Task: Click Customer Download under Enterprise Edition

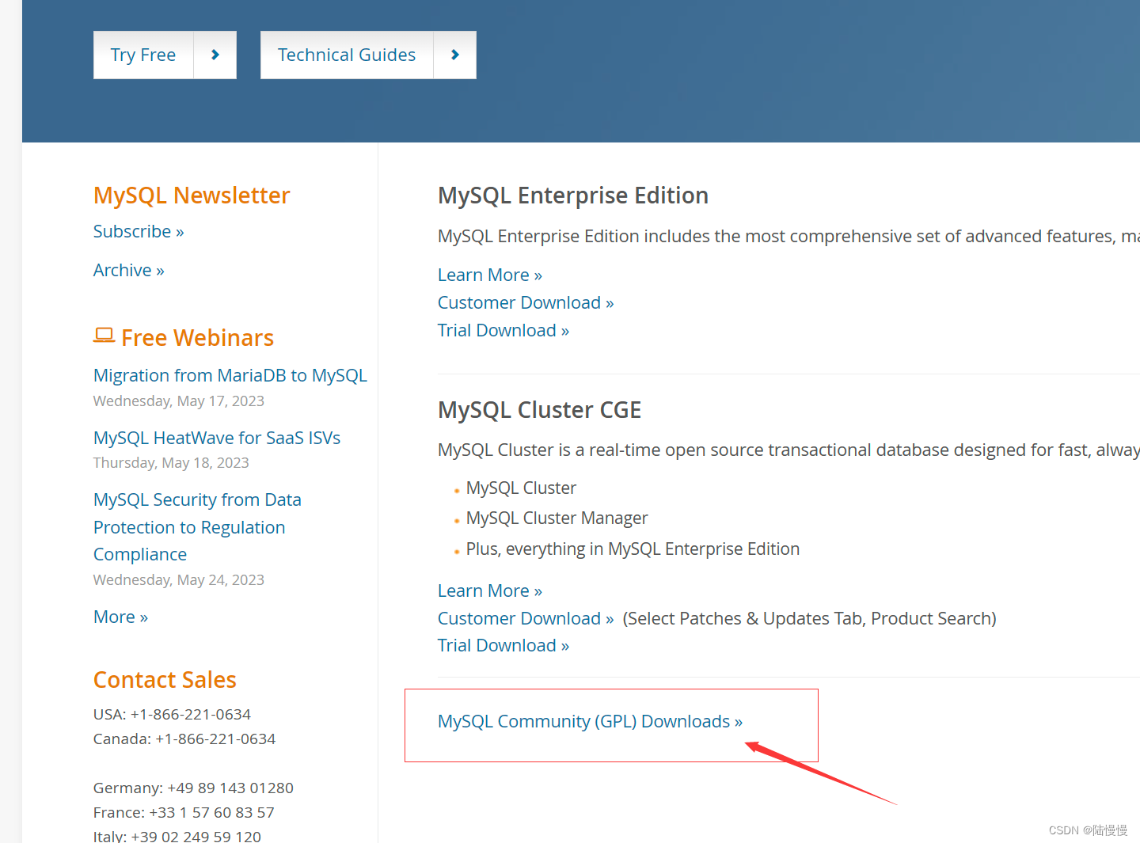Action: click(526, 302)
